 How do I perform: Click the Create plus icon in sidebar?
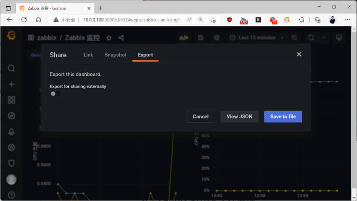click(12, 84)
